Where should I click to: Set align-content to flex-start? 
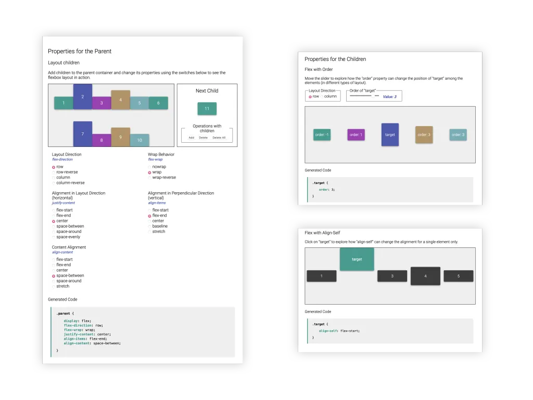pyautogui.click(x=54, y=260)
